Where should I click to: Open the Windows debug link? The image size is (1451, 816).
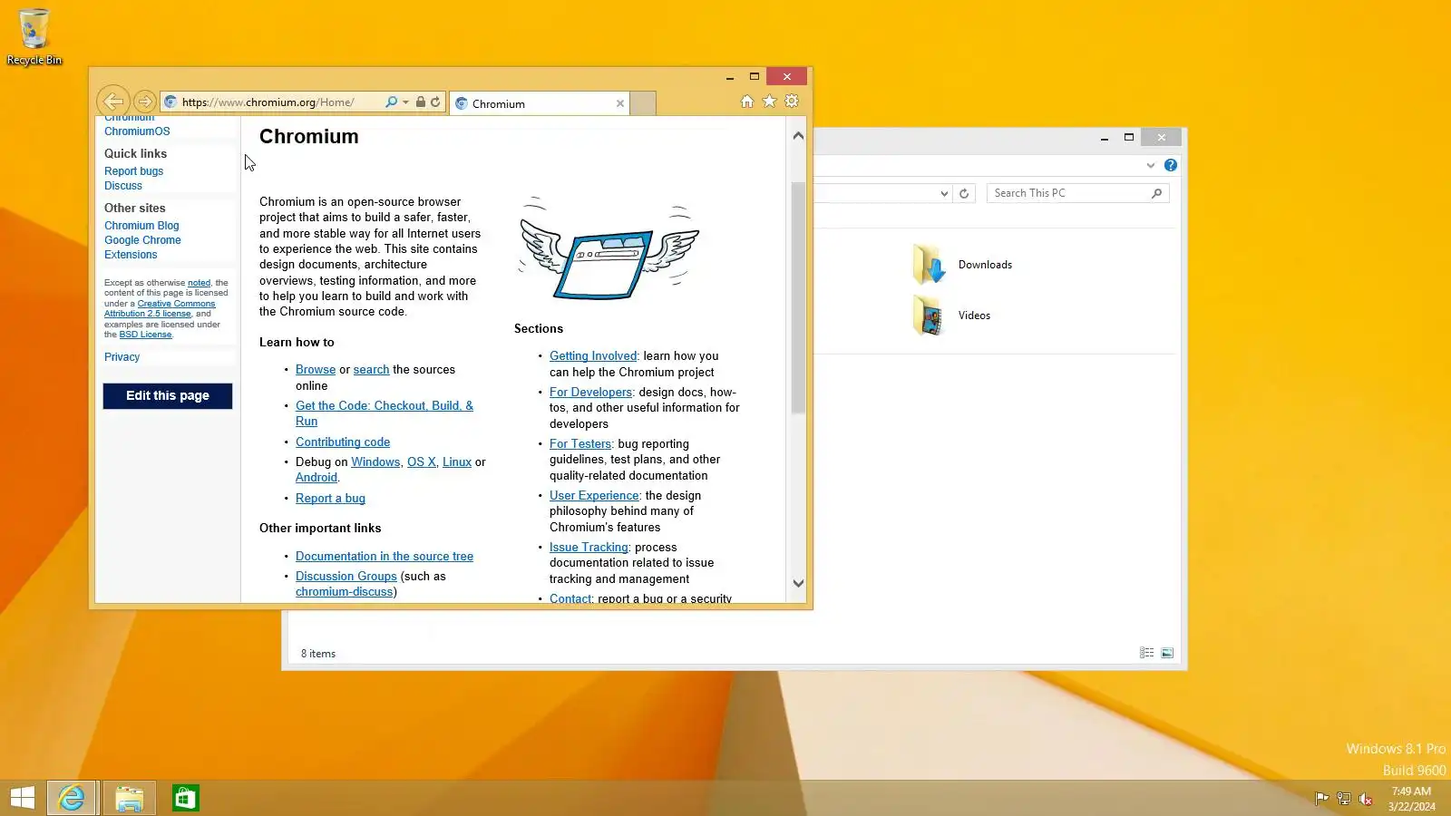[375, 462]
